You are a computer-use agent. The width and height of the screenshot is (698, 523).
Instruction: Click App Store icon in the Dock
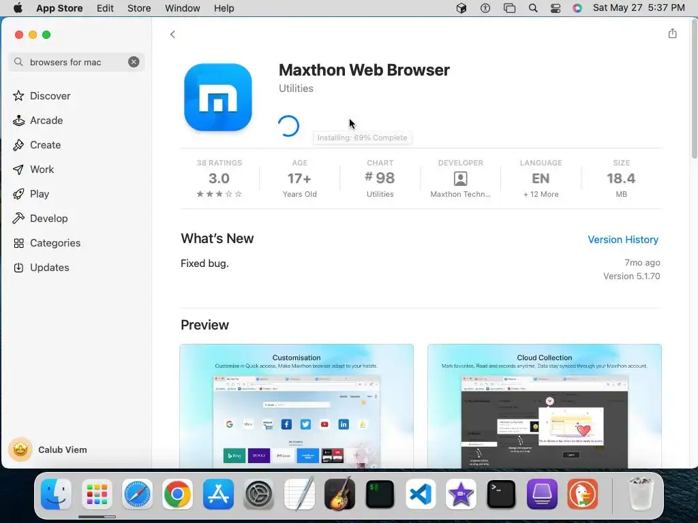pos(218,494)
